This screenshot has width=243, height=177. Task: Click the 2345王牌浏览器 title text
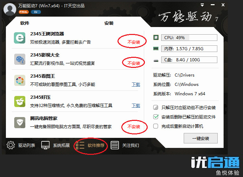coord(47,34)
